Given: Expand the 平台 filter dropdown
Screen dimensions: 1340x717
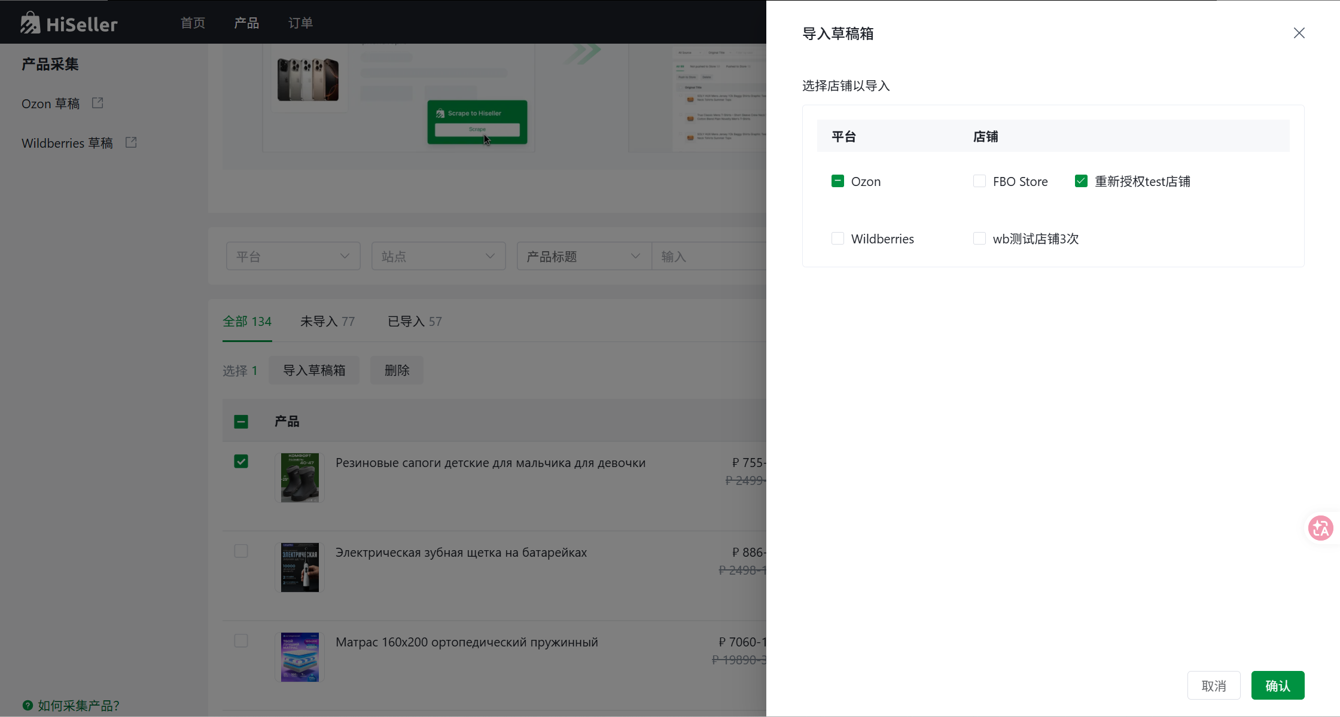Looking at the screenshot, I should 293,256.
